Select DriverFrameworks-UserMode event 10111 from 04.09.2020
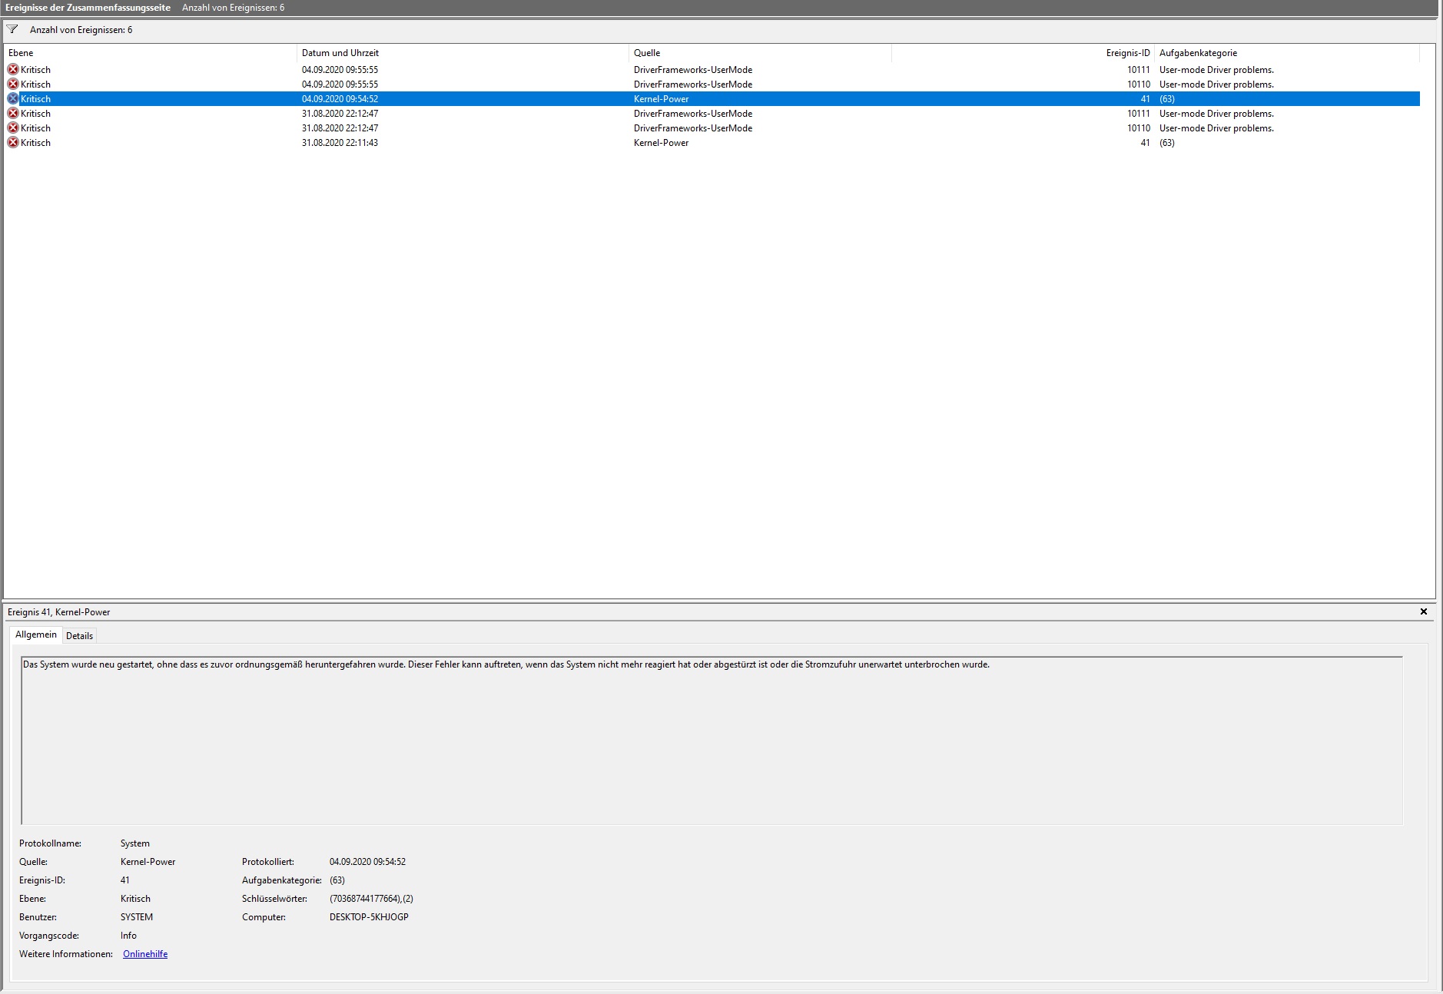Viewport: 1443px width, 994px height. coord(712,69)
